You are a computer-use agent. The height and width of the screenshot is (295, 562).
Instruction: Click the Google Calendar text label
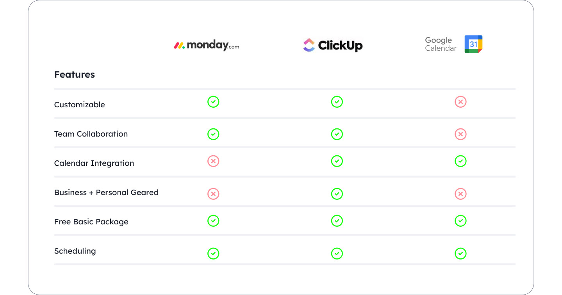click(x=441, y=44)
